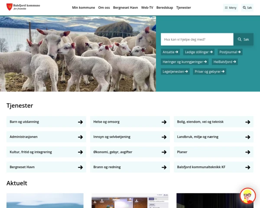Open Priser og gebyrer shortcut
The width and height of the screenshot is (260, 208).
tap(209, 71)
